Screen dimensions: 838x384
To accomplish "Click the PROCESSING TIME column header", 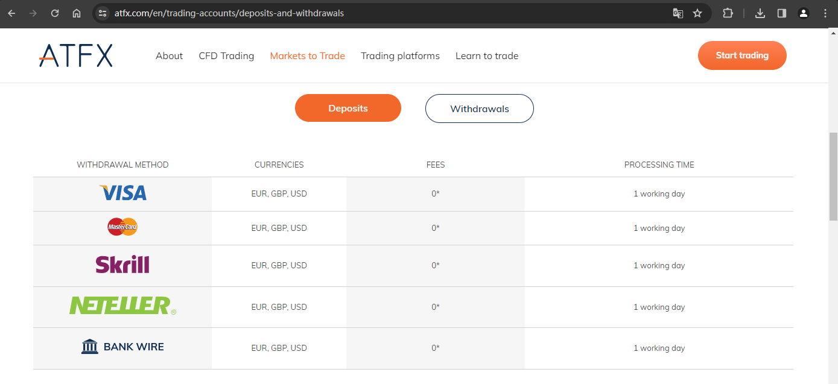I will [x=659, y=165].
